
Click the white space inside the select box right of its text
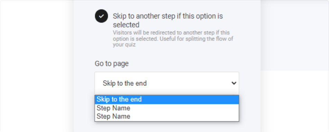point(189,83)
